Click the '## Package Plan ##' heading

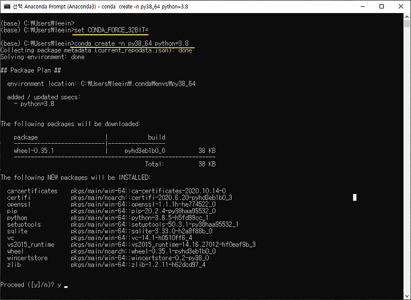[x=31, y=70]
